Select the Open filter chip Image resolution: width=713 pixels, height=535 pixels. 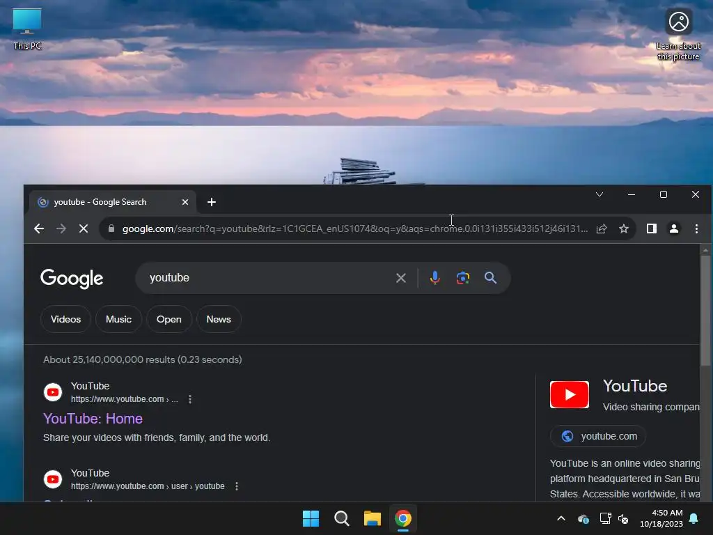(x=169, y=319)
